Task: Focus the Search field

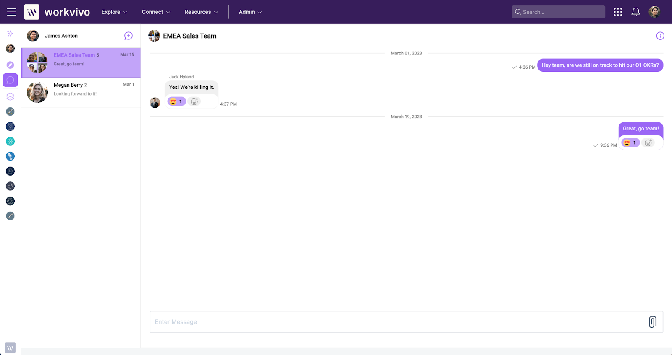Action: tap(558, 12)
